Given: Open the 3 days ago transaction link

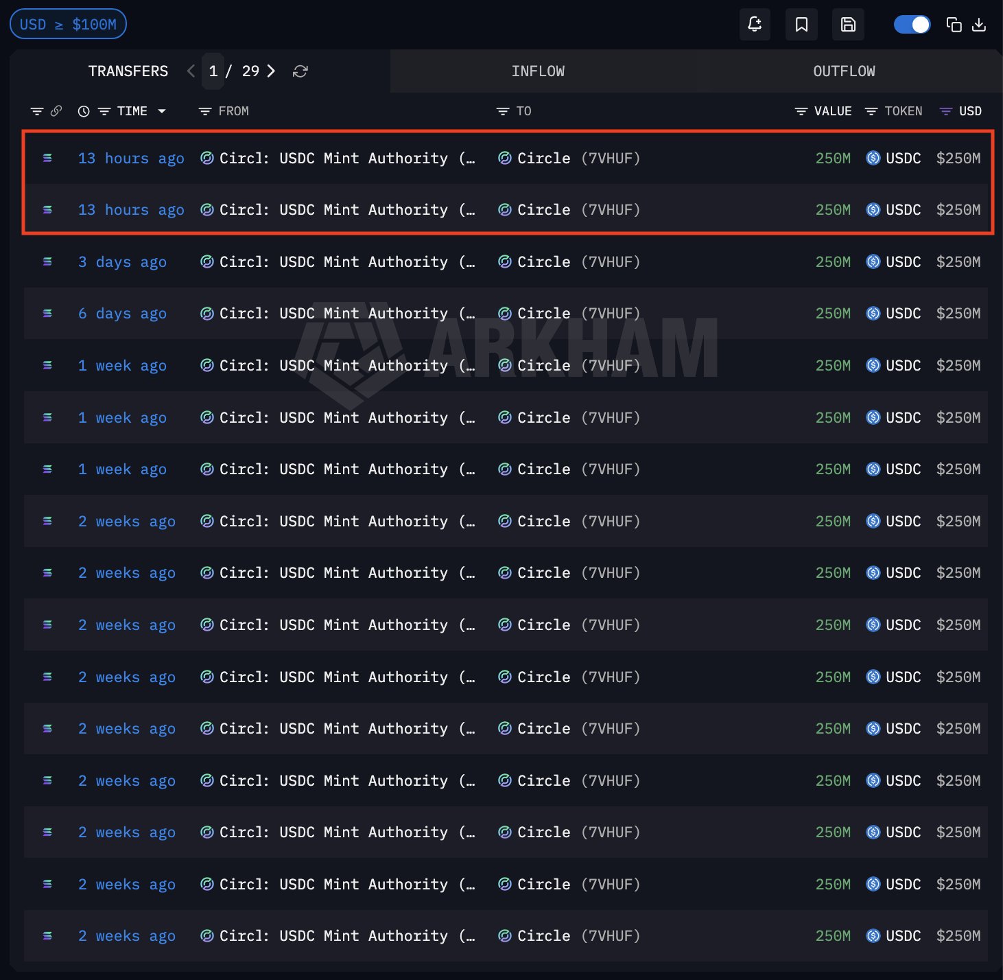Looking at the screenshot, I should [x=122, y=262].
